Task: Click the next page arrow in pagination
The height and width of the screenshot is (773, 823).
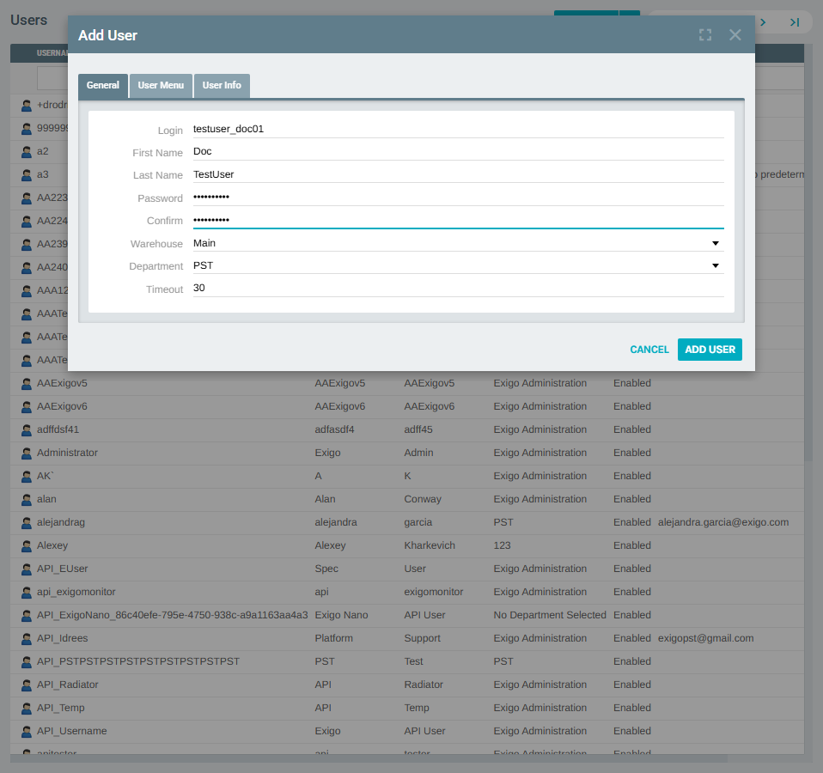Action: (x=763, y=21)
